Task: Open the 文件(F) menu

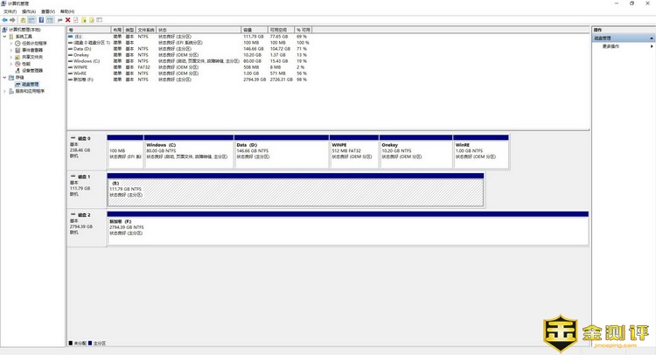Action: click(10, 11)
